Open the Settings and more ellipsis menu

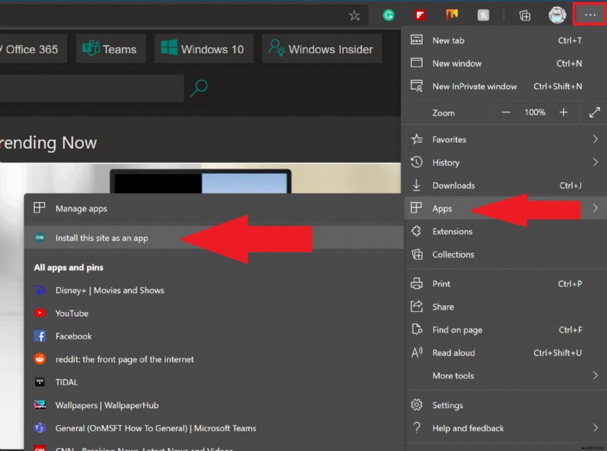(x=590, y=14)
